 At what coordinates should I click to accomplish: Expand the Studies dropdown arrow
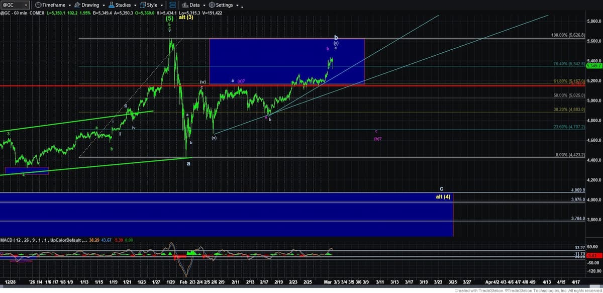pos(135,6)
